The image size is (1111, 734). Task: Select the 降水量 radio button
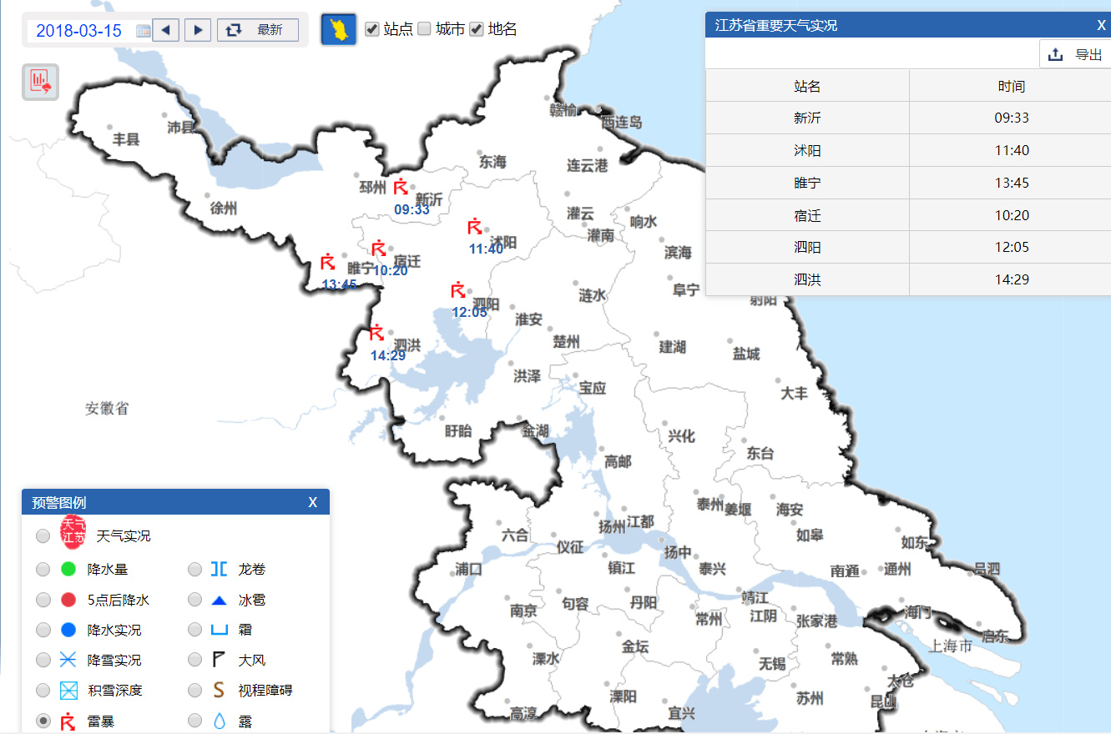click(x=43, y=570)
